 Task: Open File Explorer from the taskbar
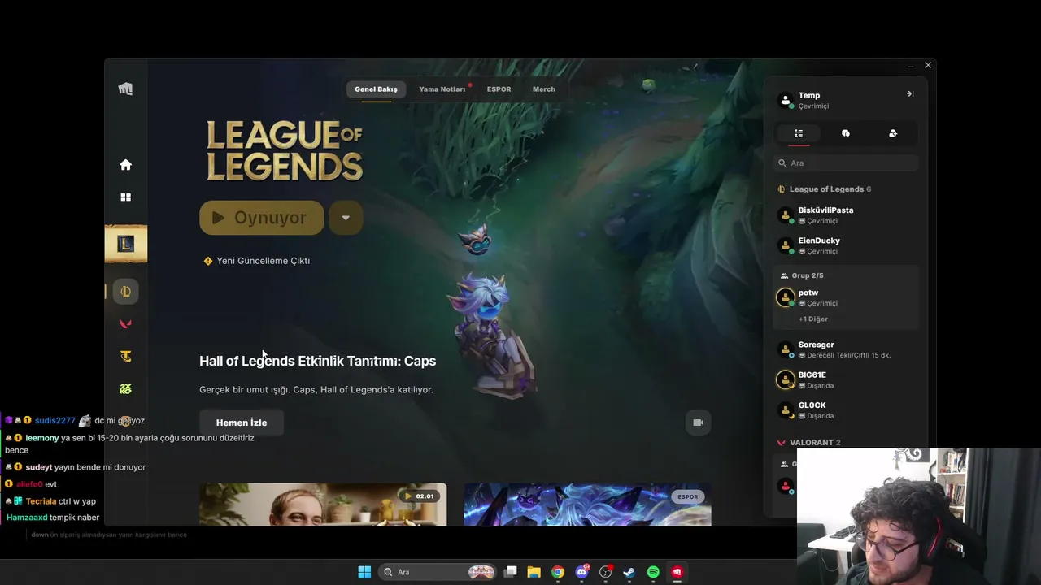pyautogui.click(x=534, y=572)
